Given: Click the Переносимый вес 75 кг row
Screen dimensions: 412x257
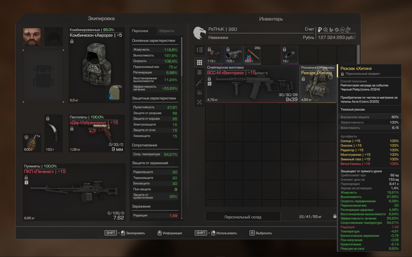Looking at the screenshot, I should pos(155,67).
